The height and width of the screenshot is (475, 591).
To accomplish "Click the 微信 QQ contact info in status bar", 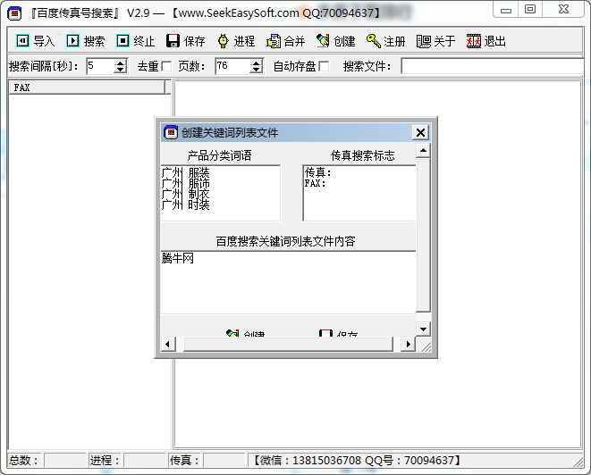I will point(356,461).
